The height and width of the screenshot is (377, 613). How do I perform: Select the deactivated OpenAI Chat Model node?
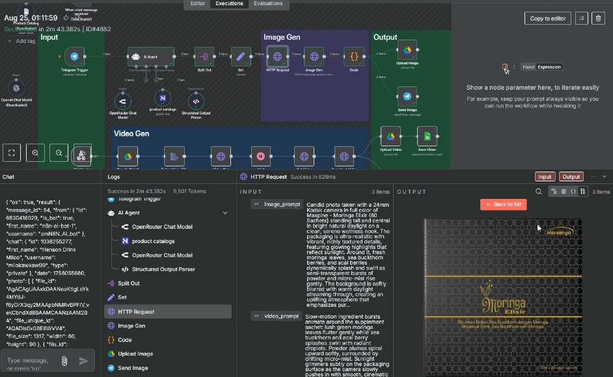click(x=16, y=88)
